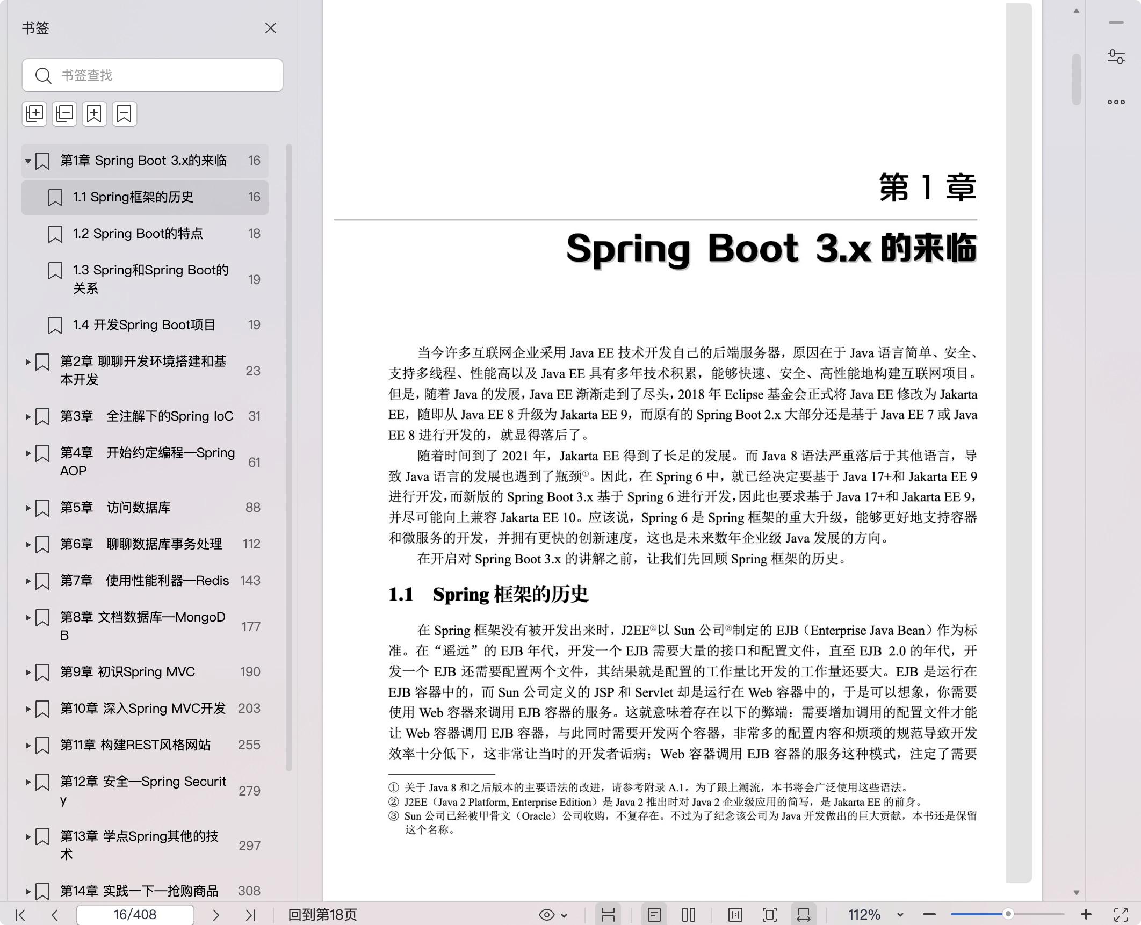Click the document scroll down arrow
This screenshot has height=925, width=1141.
tap(1077, 892)
